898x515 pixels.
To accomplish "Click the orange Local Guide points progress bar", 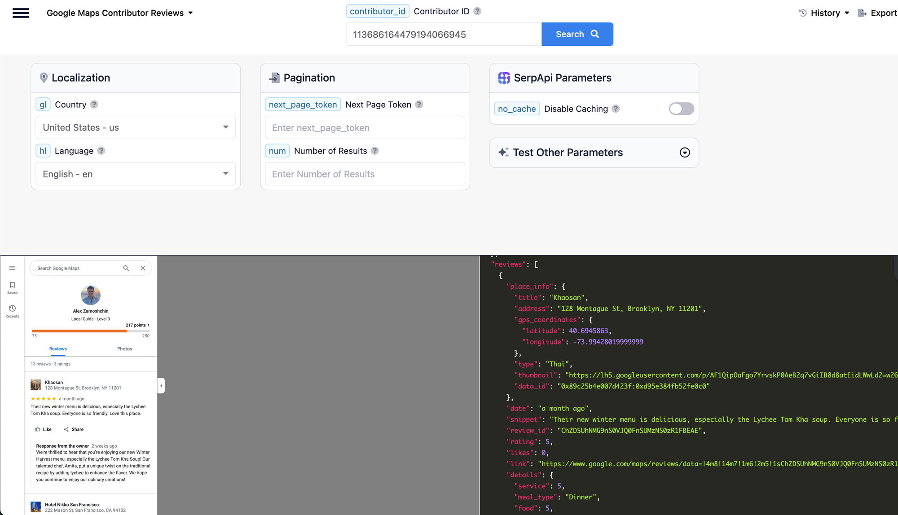I will tap(79, 331).
